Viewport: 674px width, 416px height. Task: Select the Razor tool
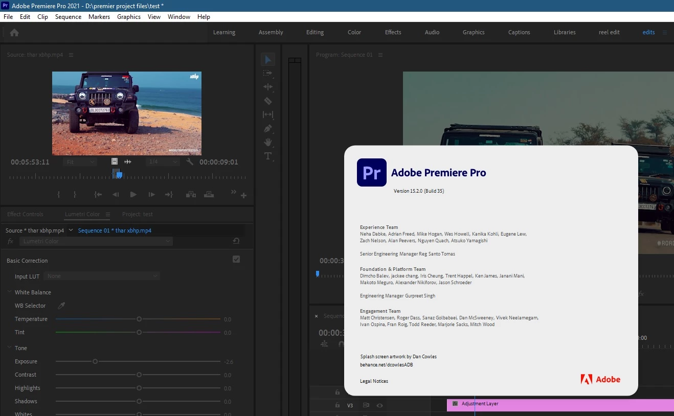268,101
